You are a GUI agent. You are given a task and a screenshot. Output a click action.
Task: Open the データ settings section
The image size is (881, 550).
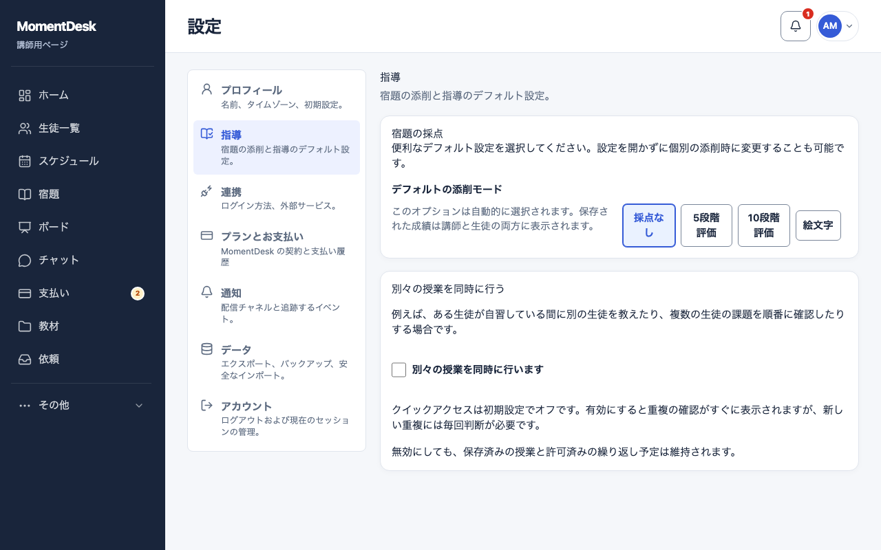(277, 362)
